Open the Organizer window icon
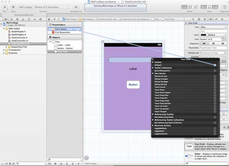Viewport: 229px width, 166px height. (225, 7)
